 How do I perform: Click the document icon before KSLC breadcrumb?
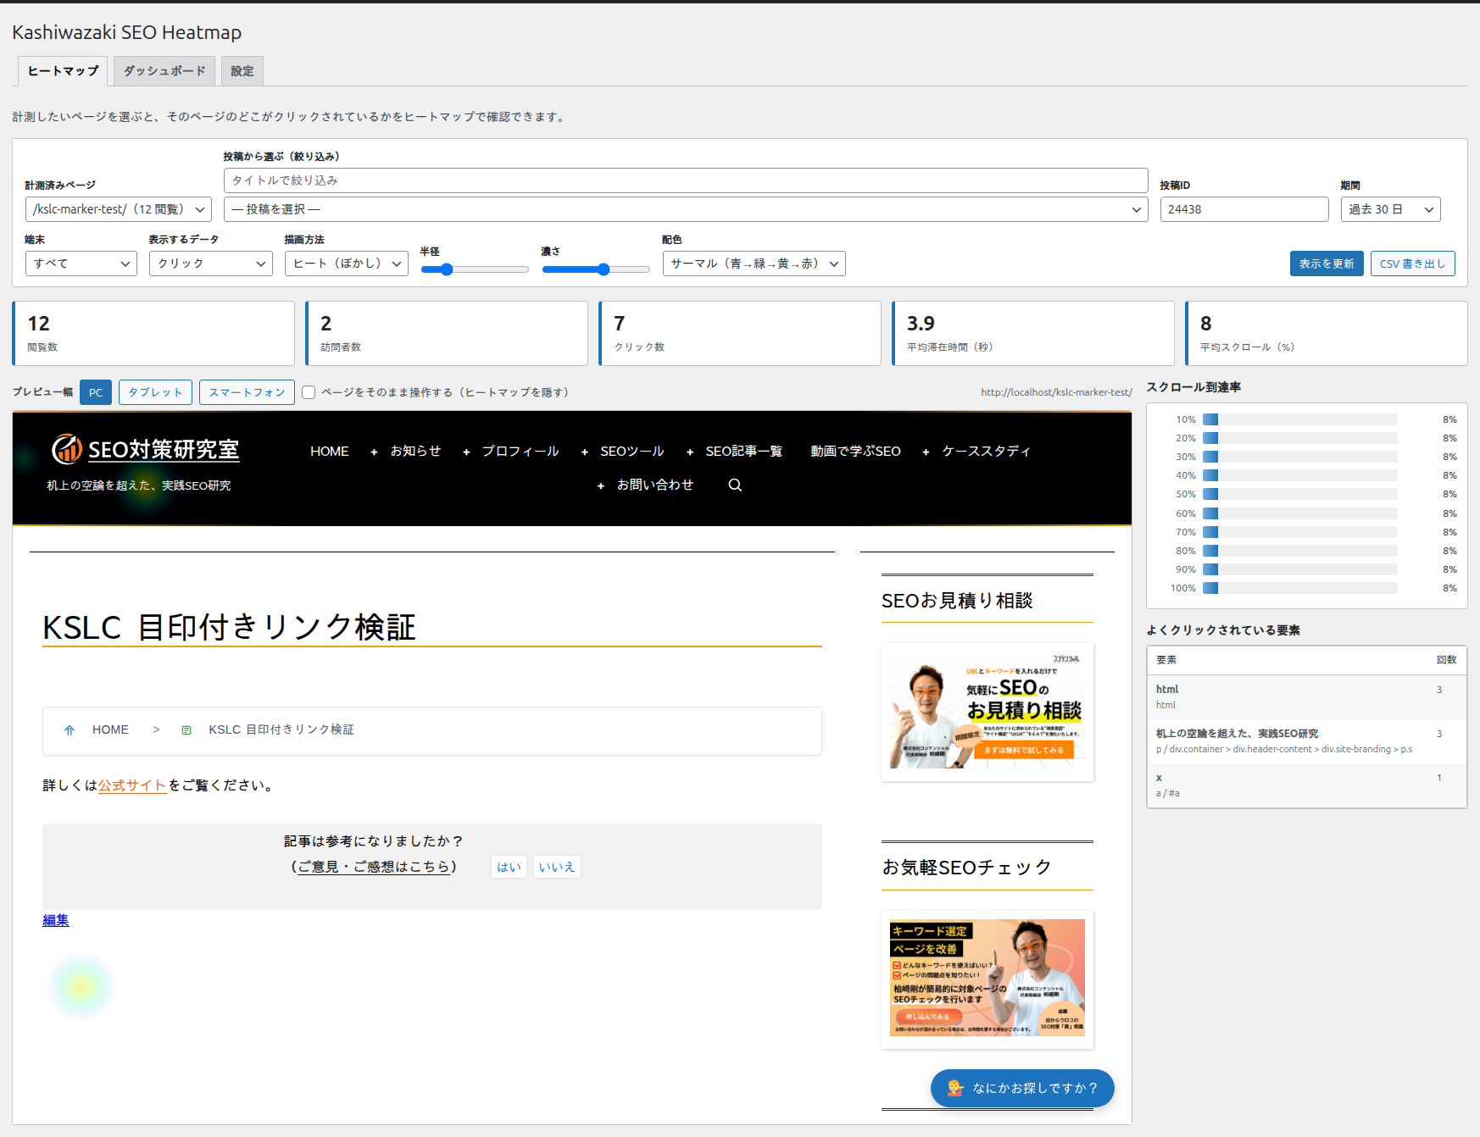pyautogui.click(x=186, y=729)
